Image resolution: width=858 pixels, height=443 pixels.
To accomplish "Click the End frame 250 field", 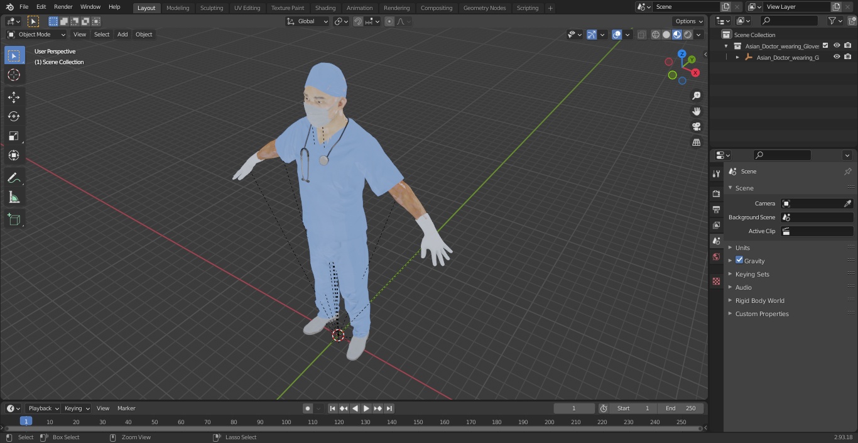I will pyautogui.click(x=681, y=408).
